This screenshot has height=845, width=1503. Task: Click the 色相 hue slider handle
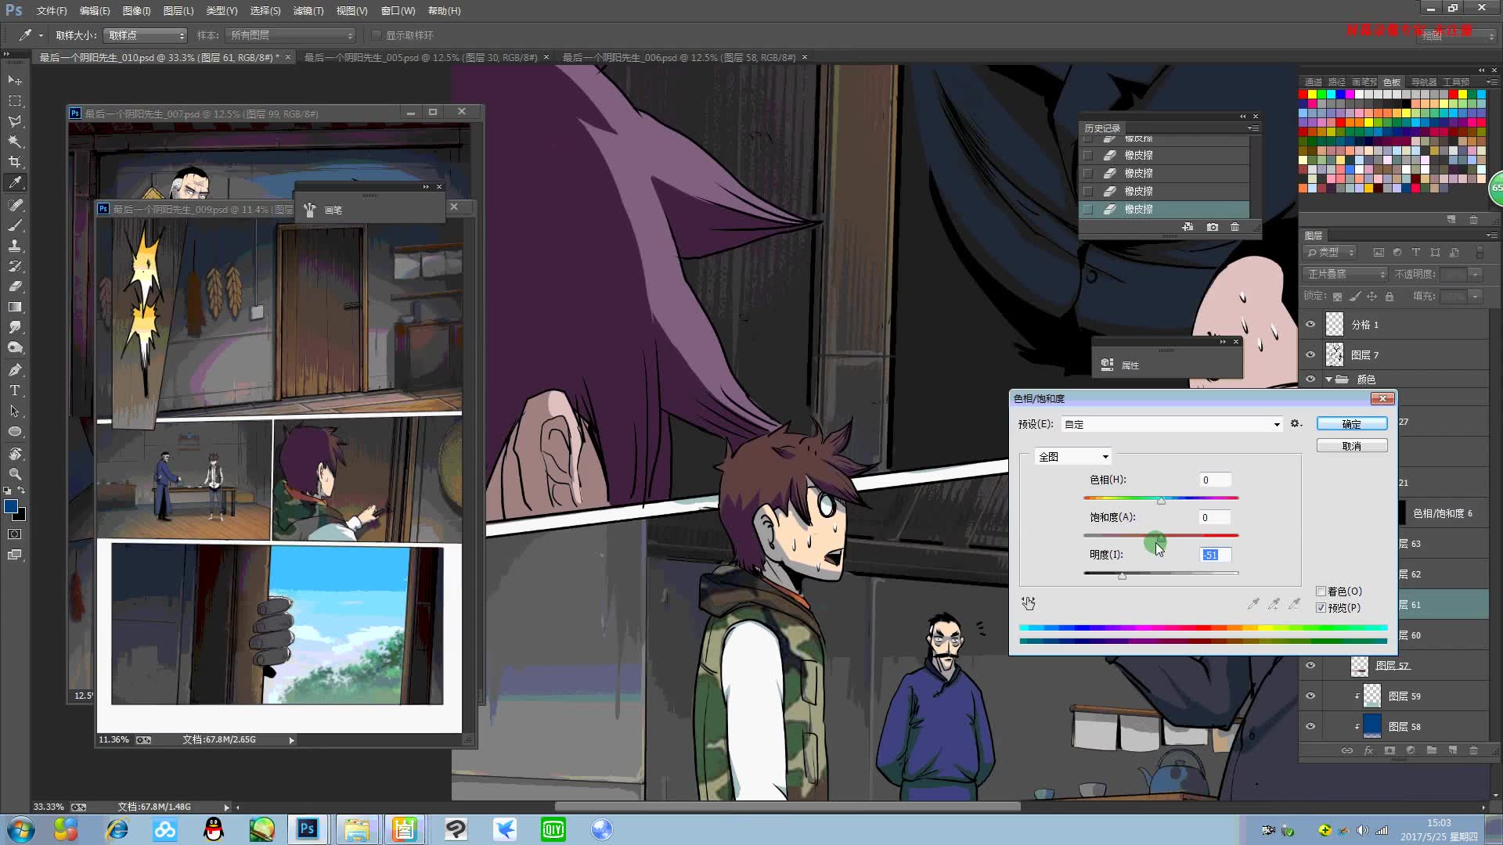click(1161, 501)
